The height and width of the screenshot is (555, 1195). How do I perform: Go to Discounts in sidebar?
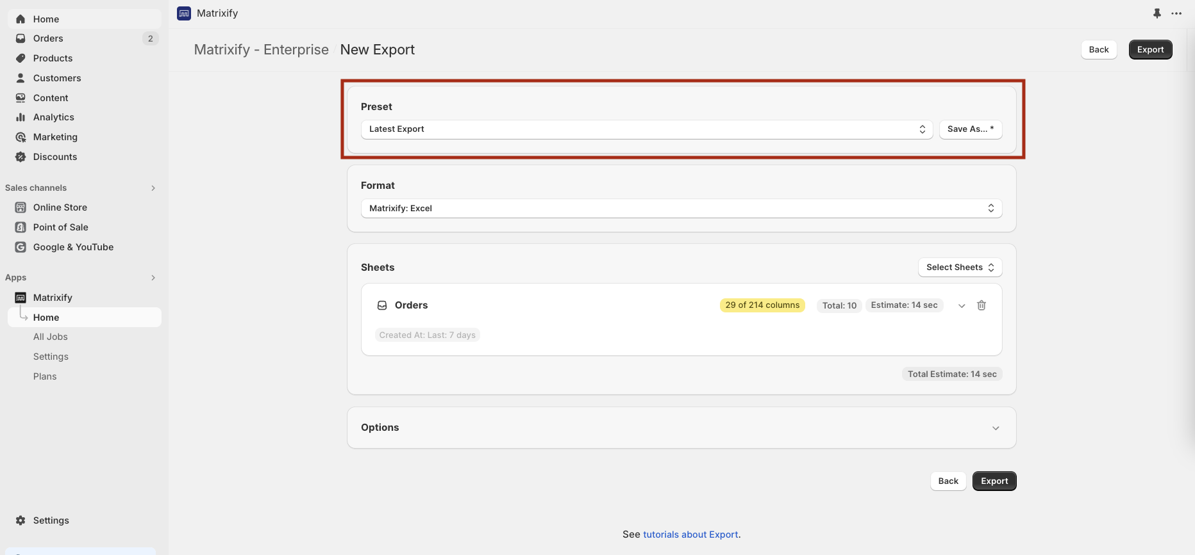tap(55, 157)
